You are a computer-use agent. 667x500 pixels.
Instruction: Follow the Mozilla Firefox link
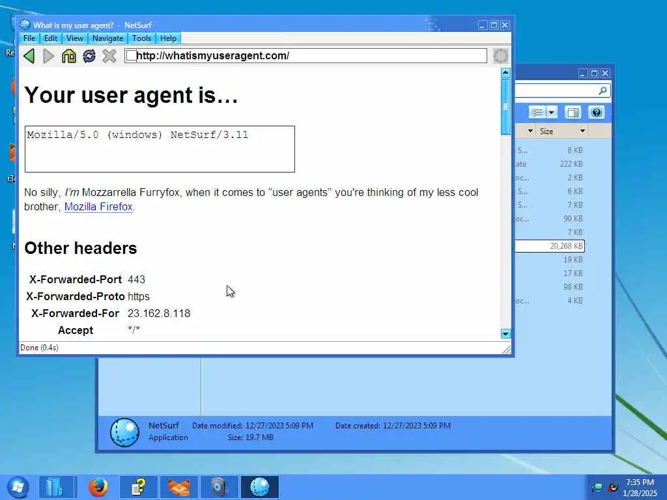99,206
